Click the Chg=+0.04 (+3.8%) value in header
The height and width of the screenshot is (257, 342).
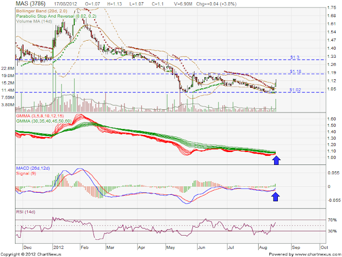pyautogui.click(x=216, y=4)
